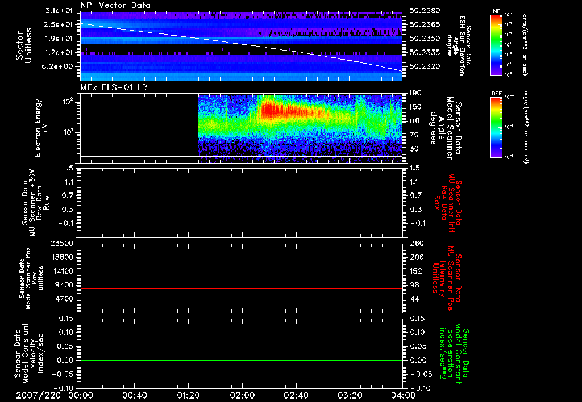Click the 30 scanner angle tick value
Screen dimensions: 582x402
[414, 149]
